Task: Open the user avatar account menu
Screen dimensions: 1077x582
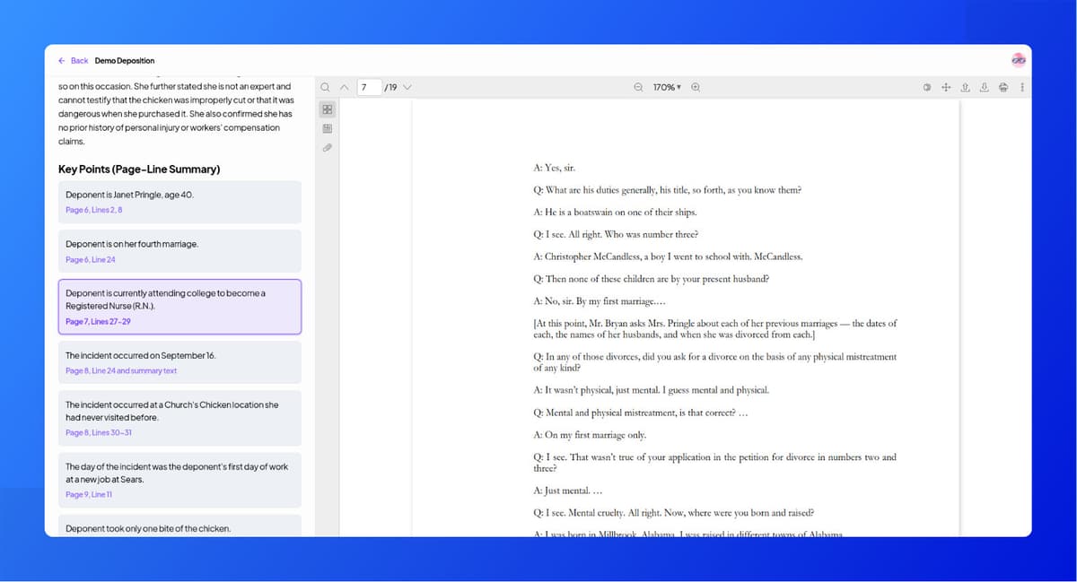Action: [1018, 59]
